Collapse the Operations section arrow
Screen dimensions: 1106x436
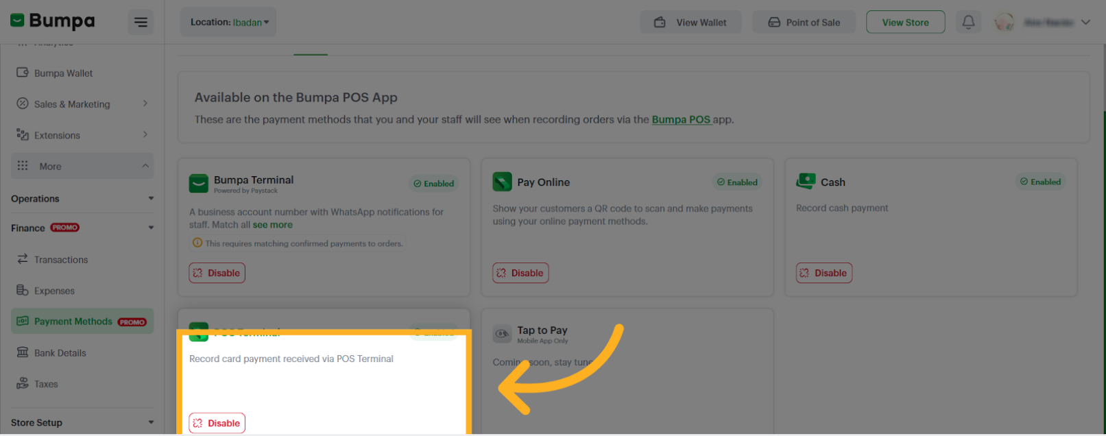pyautogui.click(x=151, y=199)
